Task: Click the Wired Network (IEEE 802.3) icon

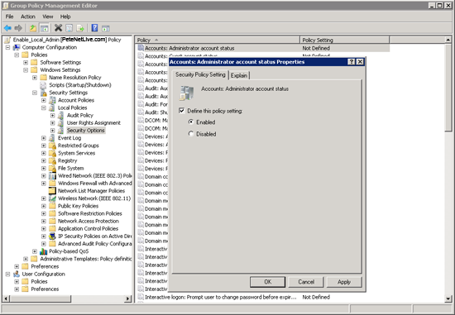Action: point(52,176)
